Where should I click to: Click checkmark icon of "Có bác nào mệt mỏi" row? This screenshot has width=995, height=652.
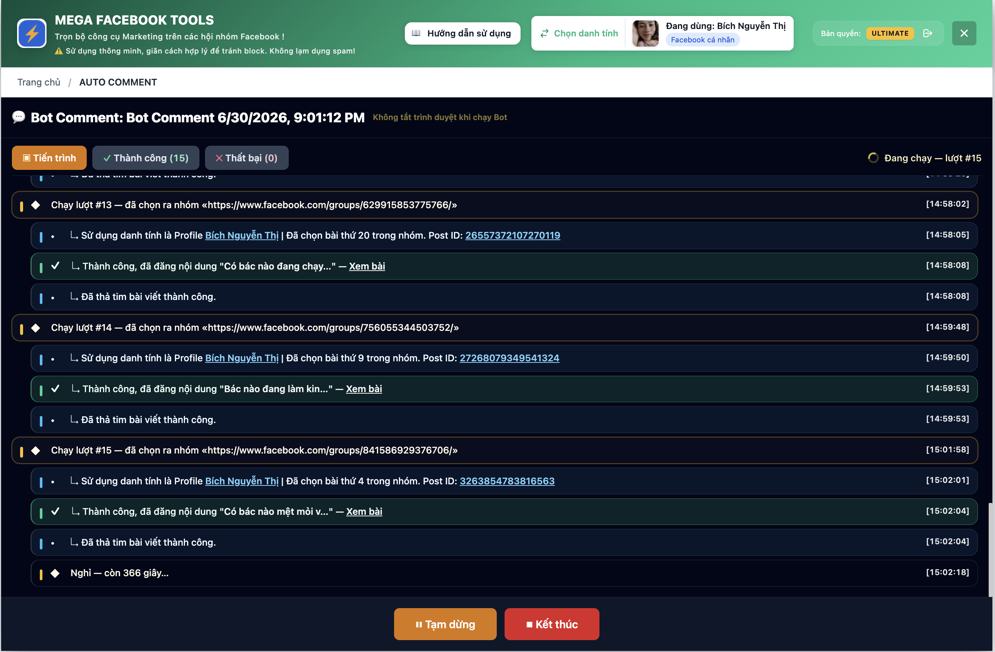coord(55,511)
